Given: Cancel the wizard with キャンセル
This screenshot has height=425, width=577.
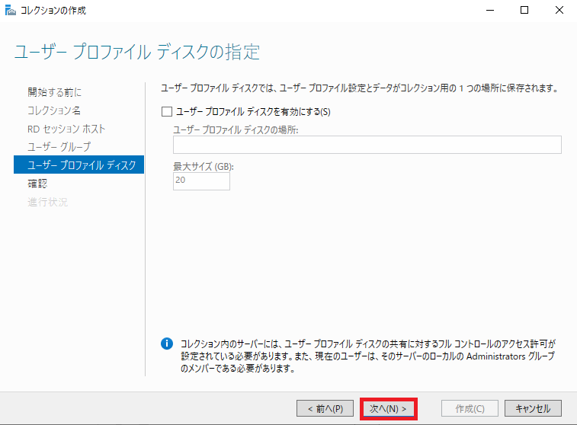Looking at the screenshot, I should pos(533,409).
